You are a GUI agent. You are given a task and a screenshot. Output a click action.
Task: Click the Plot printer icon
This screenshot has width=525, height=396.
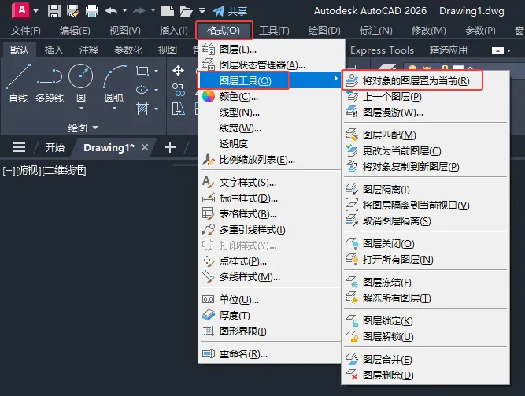point(92,11)
